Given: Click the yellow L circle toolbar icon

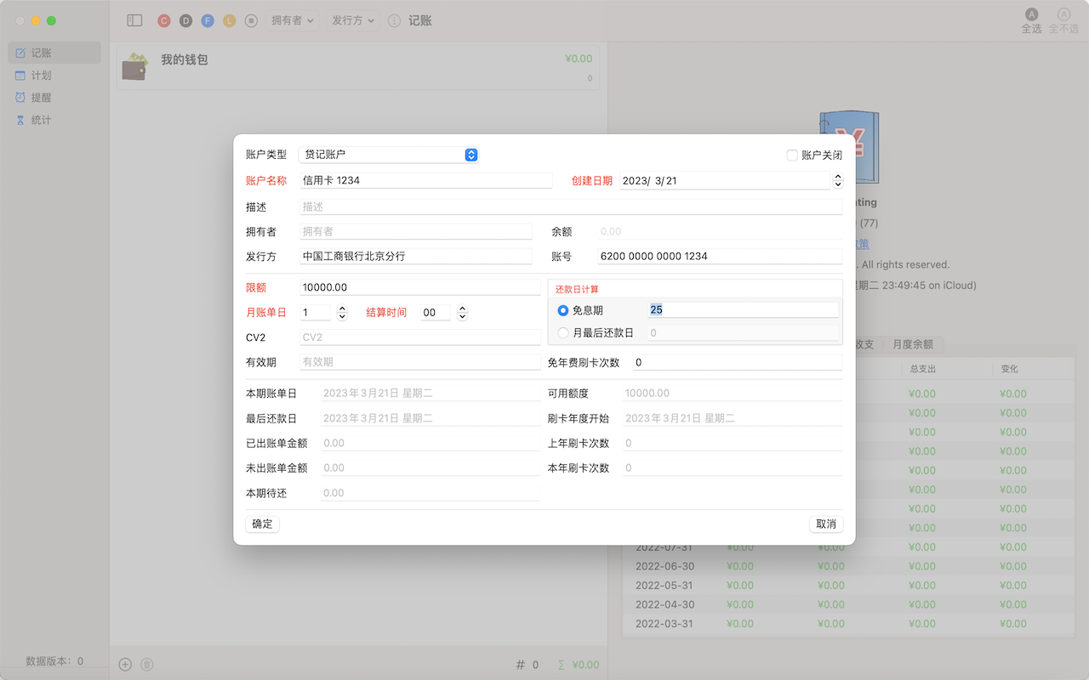Looking at the screenshot, I should pyautogui.click(x=229, y=20).
